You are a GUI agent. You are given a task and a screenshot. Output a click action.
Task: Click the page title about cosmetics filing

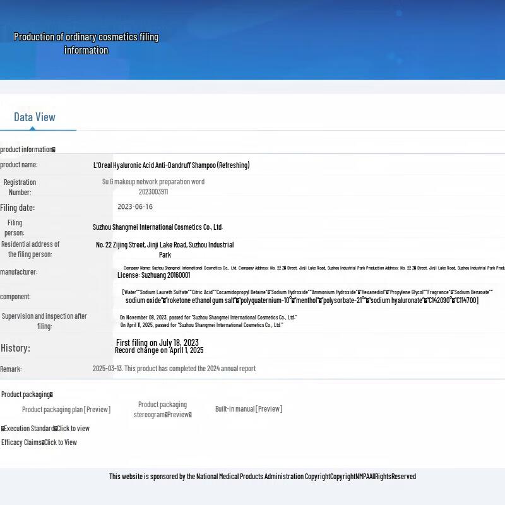[x=86, y=44]
